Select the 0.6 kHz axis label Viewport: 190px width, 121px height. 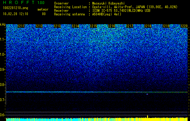[x=2, y=115]
